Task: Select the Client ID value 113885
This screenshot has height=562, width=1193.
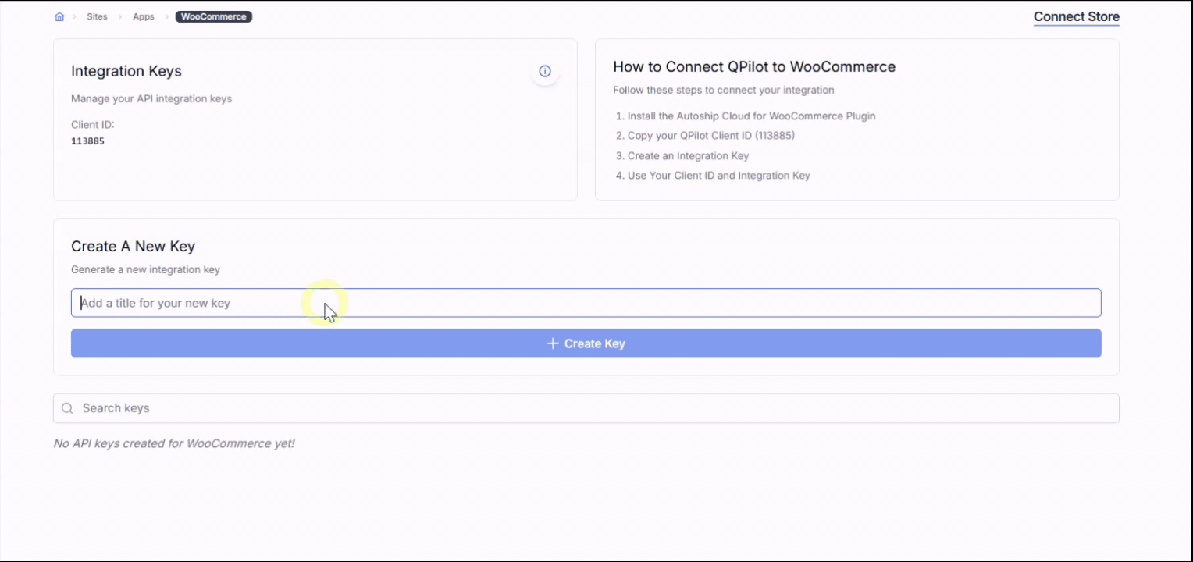Action: (87, 141)
